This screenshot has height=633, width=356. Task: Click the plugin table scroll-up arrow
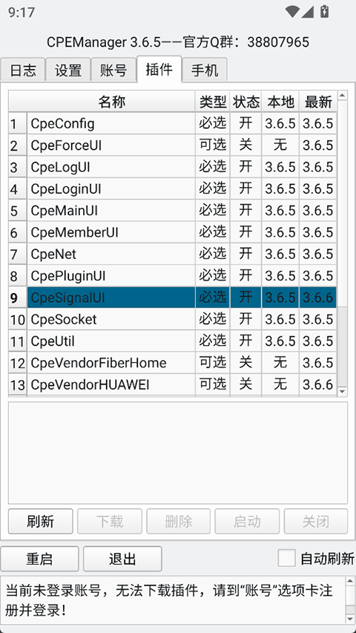(x=342, y=96)
